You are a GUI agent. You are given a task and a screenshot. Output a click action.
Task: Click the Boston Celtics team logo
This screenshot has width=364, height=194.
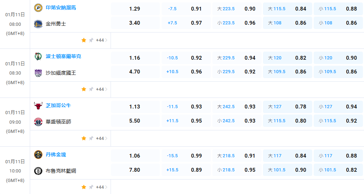(x=38, y=57)
